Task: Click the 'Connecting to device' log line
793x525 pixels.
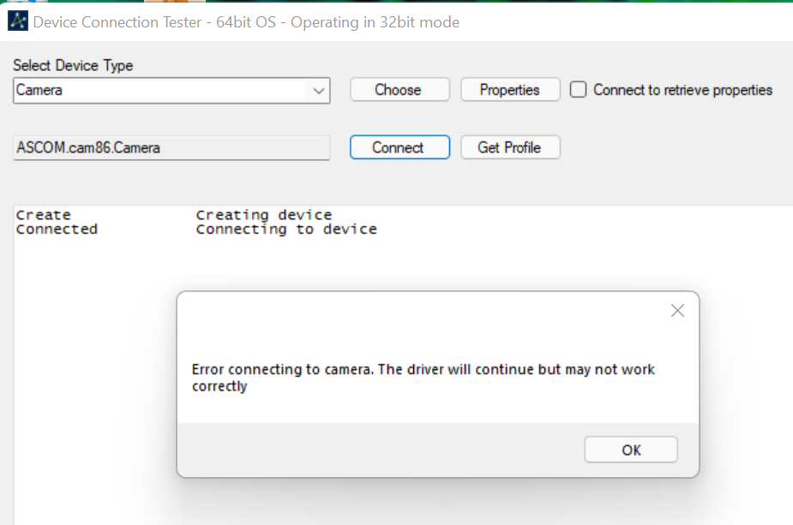Action: (x=286, y=229)
